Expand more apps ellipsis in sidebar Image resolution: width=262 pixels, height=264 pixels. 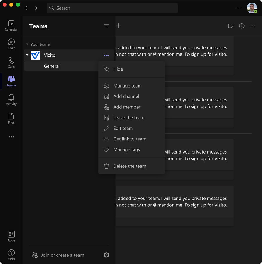click(x=11, y=137)
